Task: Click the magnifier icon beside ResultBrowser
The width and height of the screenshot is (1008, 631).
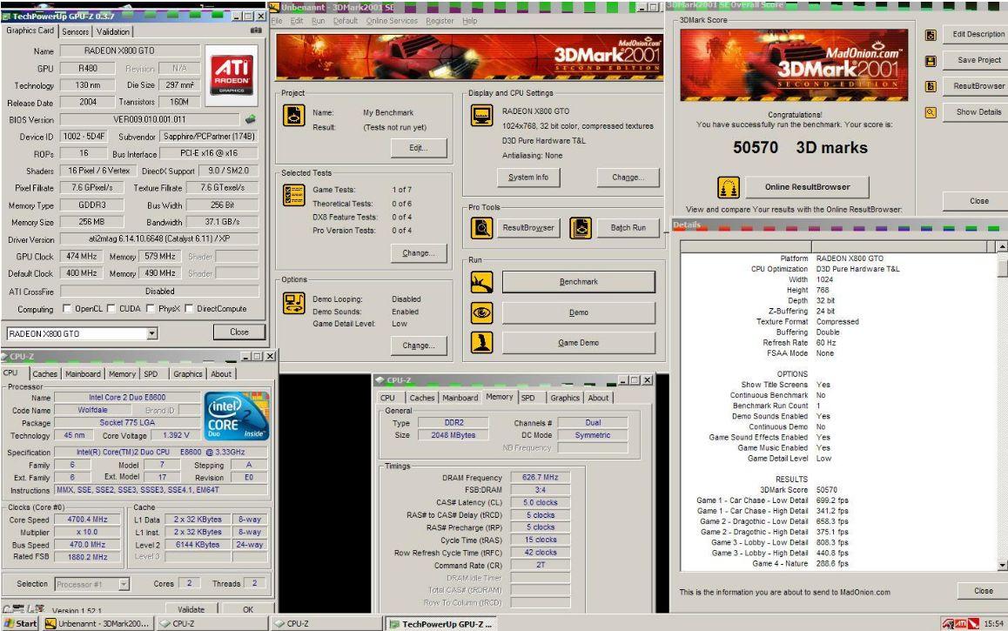Action: pyautogui.click(x=481, y=227)
